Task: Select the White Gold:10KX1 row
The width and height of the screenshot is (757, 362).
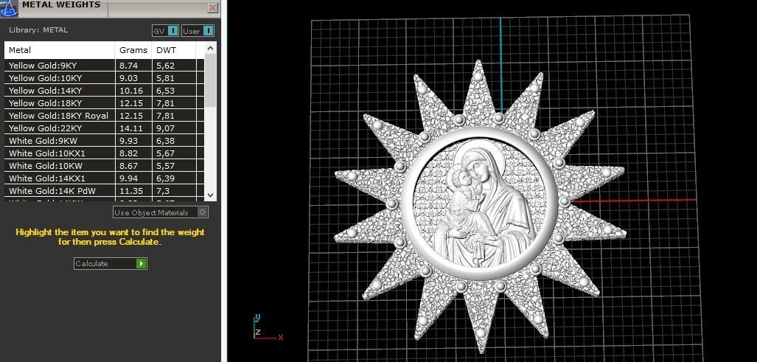Action: [104, 153]
